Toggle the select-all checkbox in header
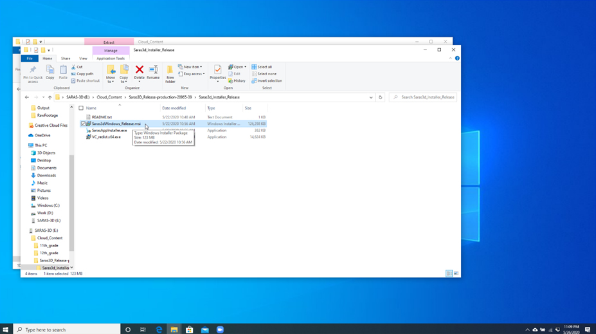 pos(81,108)
